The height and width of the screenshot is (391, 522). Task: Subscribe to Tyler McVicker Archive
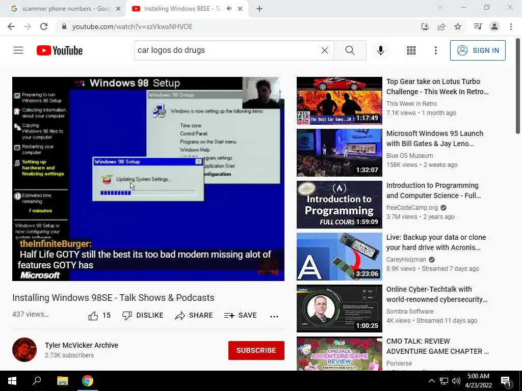[256, 350]
